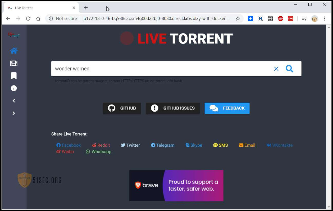The image size is (333, 211).
Task: Open the profile avatar icon
Action: coord(314,18)
